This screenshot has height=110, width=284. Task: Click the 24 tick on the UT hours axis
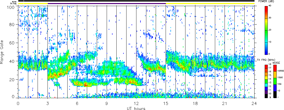(254, 103)
